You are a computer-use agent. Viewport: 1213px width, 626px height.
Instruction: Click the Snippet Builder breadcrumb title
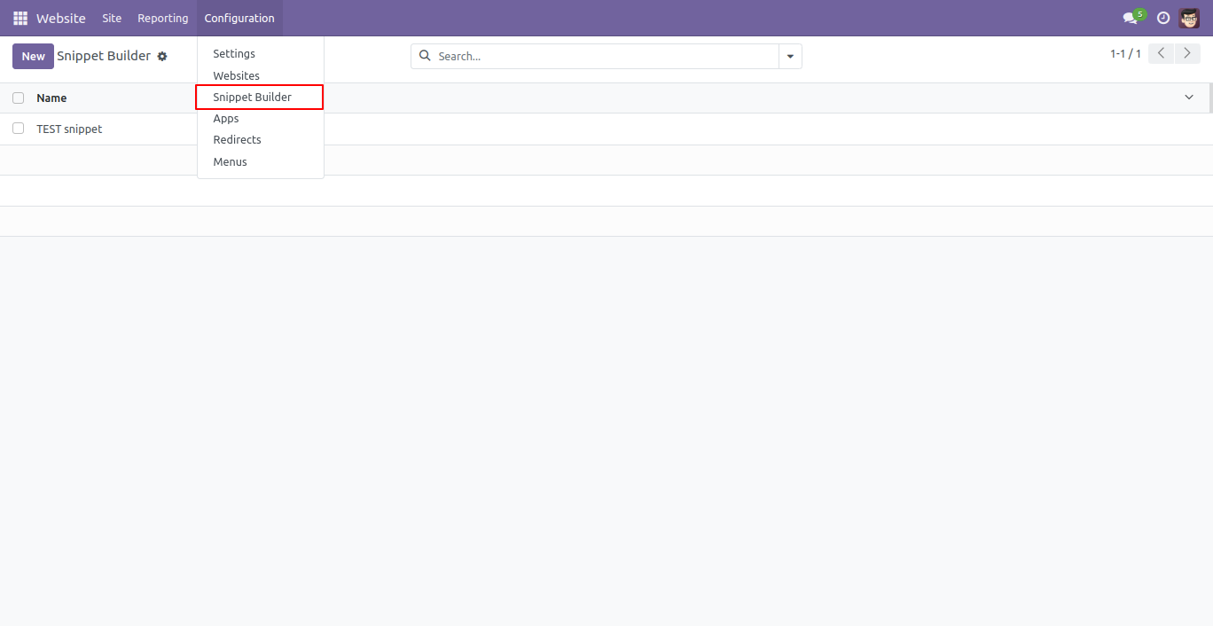[x=104, y=56]
